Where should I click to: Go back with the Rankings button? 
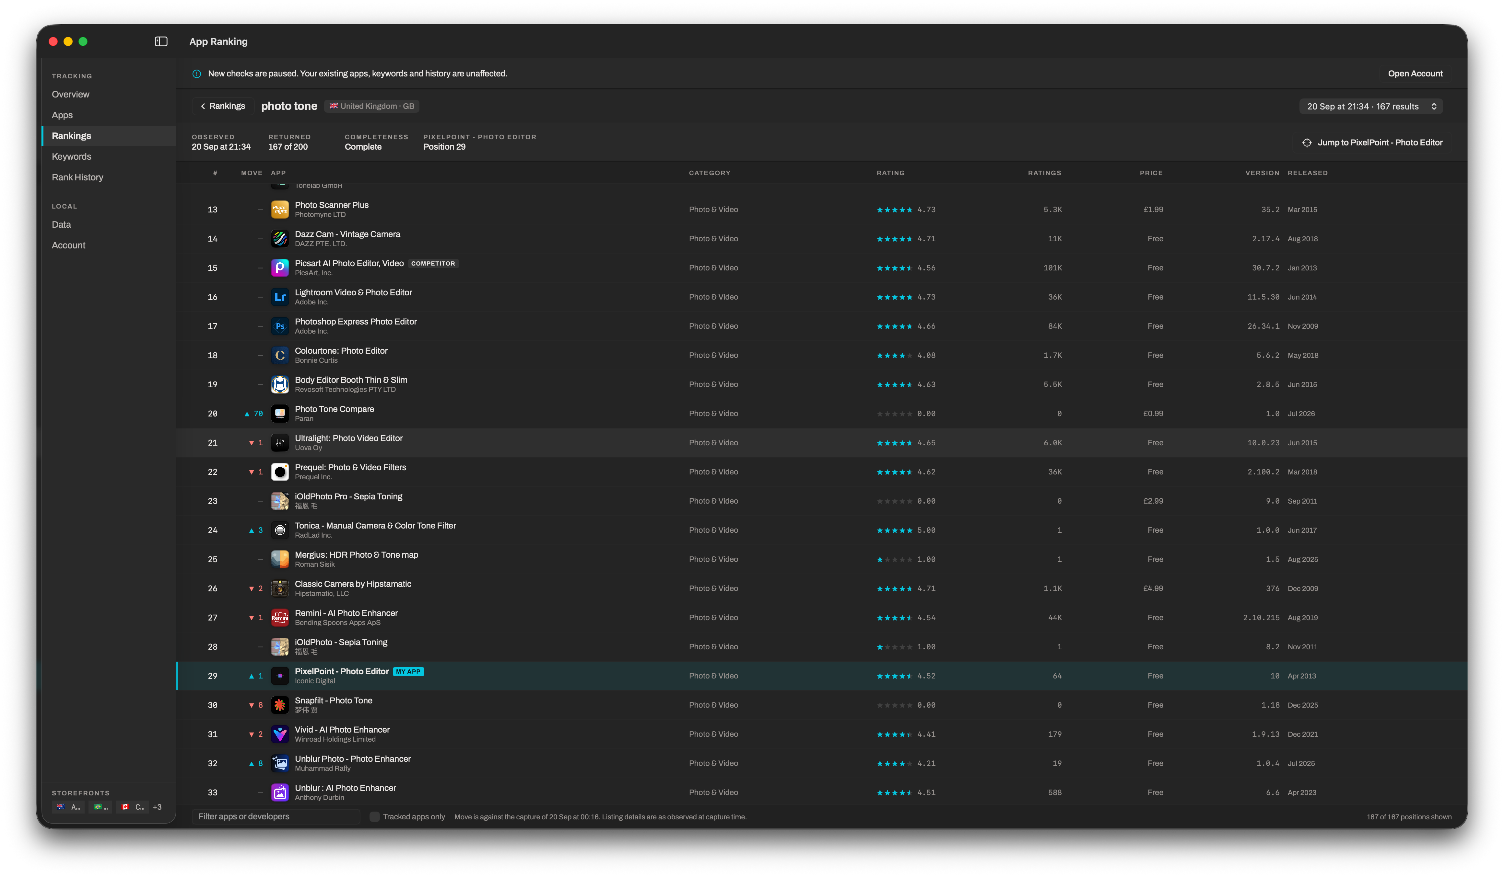click(223, 106)
